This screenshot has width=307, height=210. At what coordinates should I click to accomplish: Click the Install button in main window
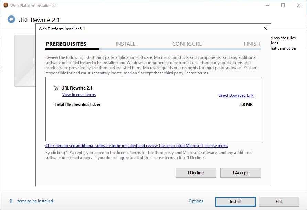point(235,202)
